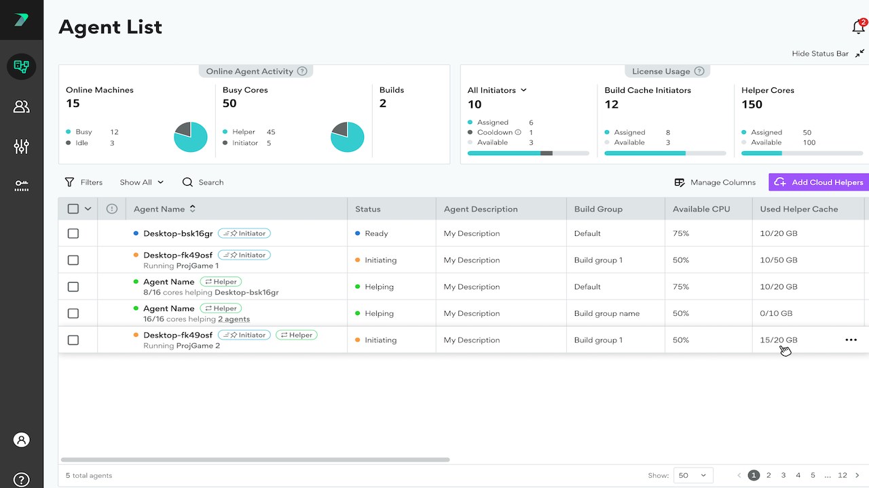Click the horizontal table scrollbar
The height and width of the screenshot is (488, 869).
point(255,460)
